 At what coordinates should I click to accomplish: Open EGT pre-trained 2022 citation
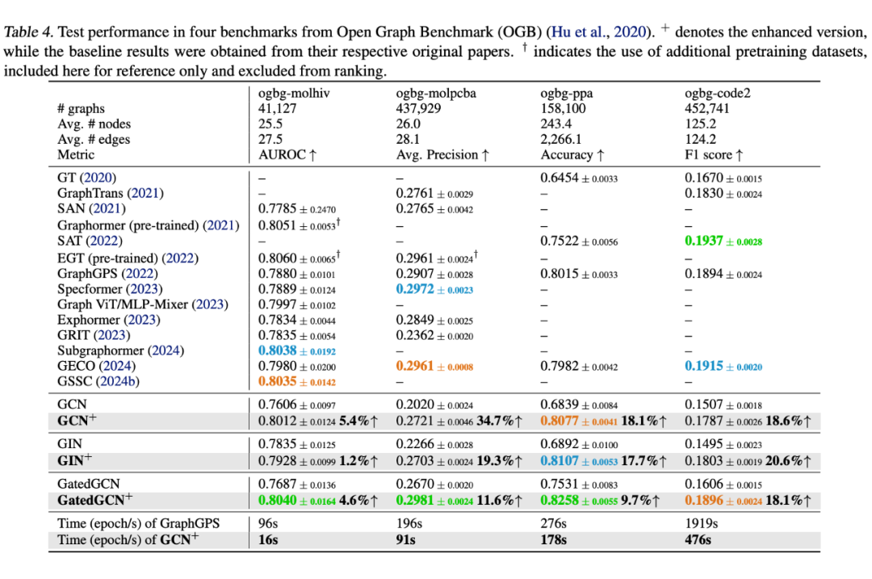pos(180,258)
